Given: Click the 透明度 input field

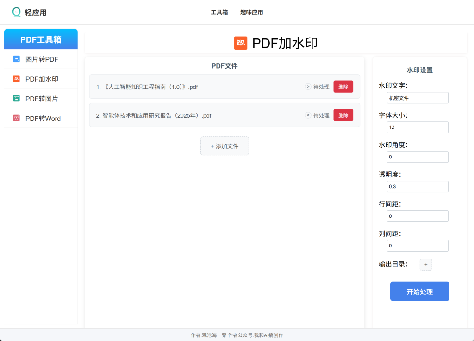Looking at the screenshot, I should click(418, 186).
